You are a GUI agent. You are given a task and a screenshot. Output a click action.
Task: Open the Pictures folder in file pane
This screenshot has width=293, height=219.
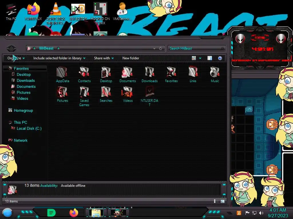click(62, 94)
